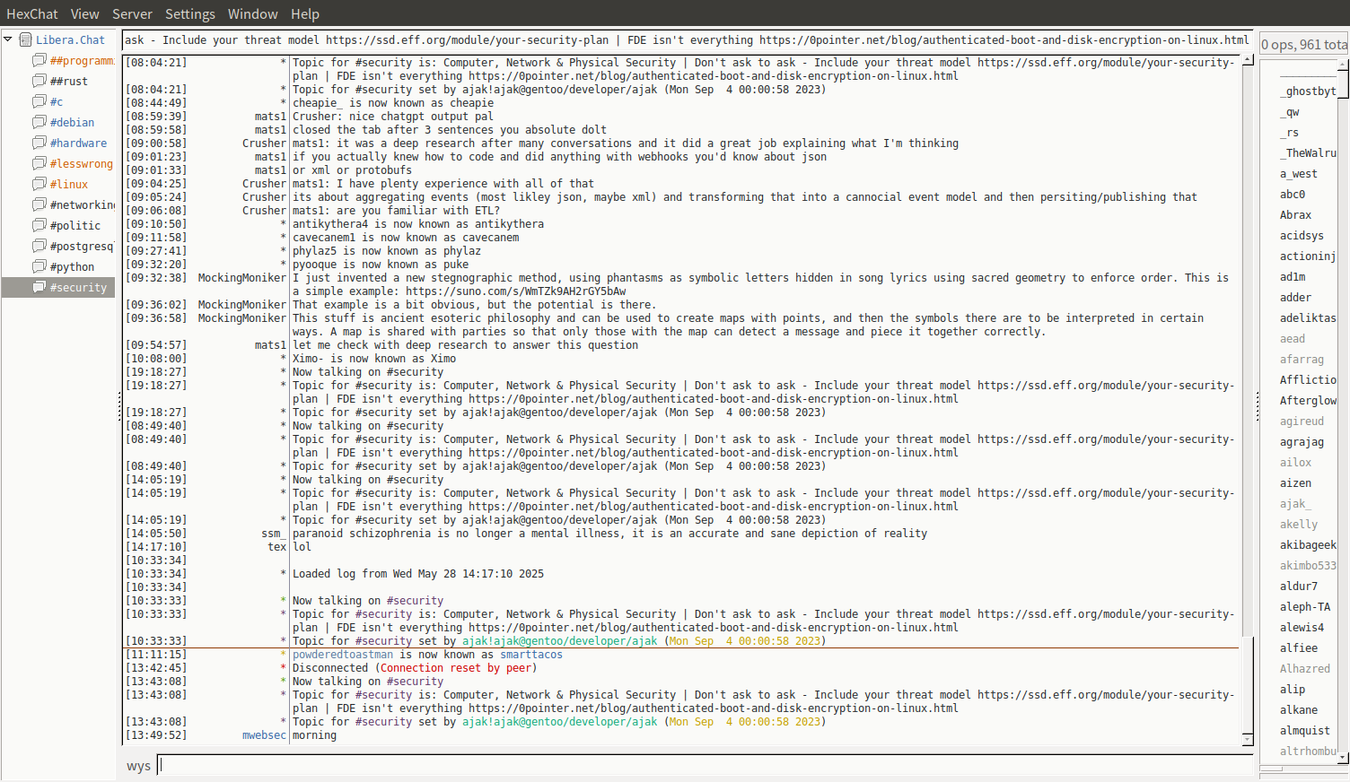Screen dimensions: 1350x782
Task: Select user adder in the user list
Action: click(1296, 298)
